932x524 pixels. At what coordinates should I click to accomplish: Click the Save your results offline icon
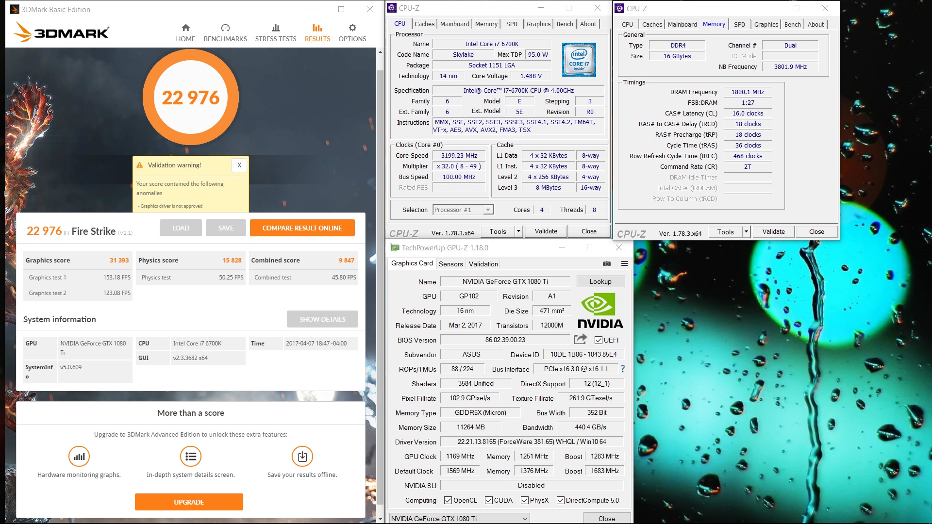(x=302, y=457)
